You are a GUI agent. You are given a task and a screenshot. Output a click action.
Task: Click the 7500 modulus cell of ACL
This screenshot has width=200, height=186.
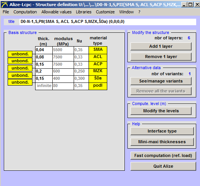click(x=63, y=57)
